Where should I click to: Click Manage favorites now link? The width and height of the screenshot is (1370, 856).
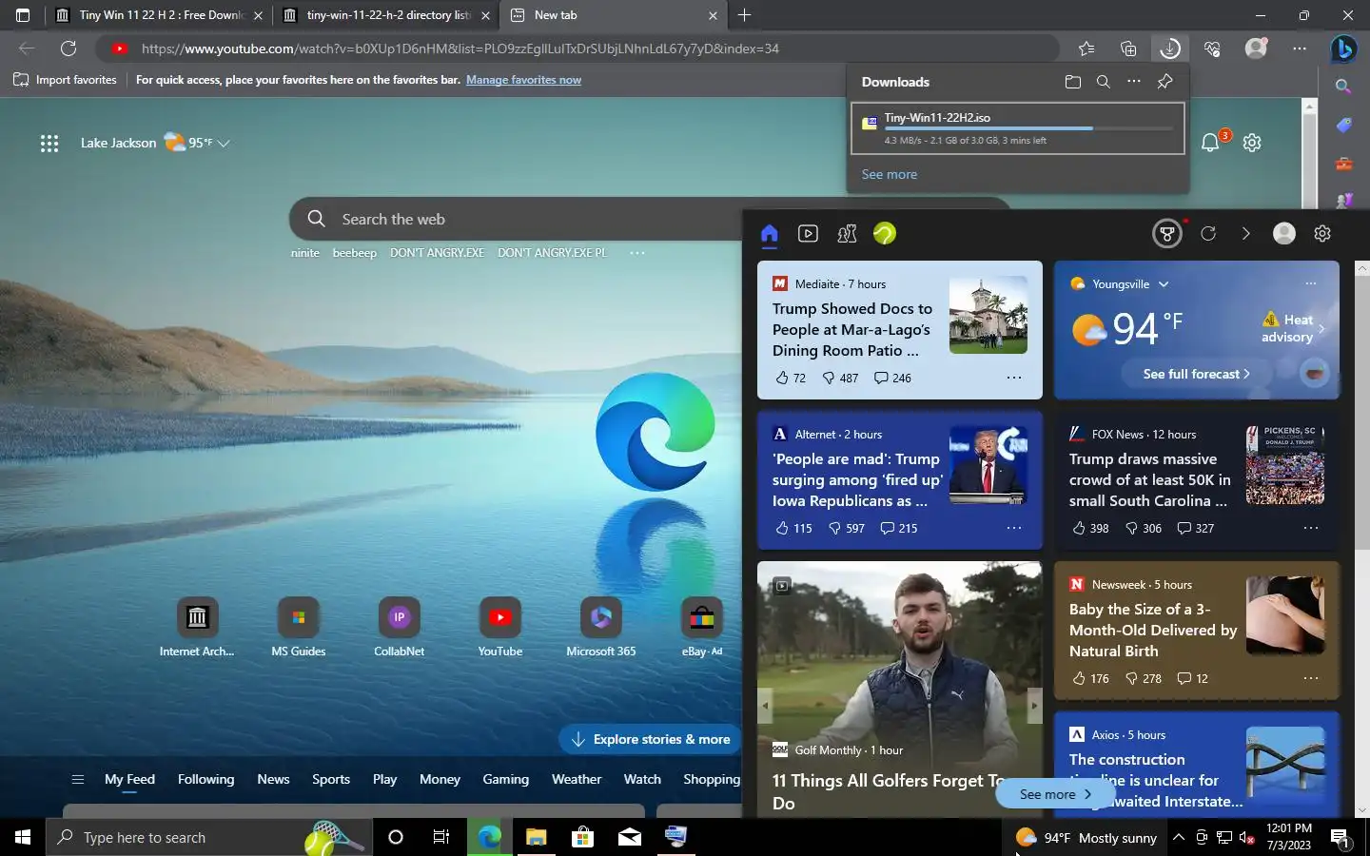pos(523,80)
